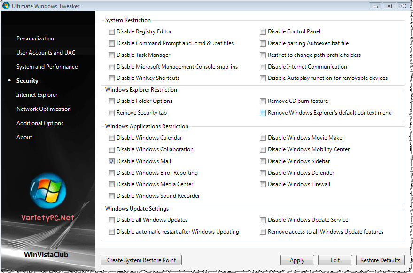Check Disable Autoplay function for removable devices

pyautogui.click(x=263, y=78)
